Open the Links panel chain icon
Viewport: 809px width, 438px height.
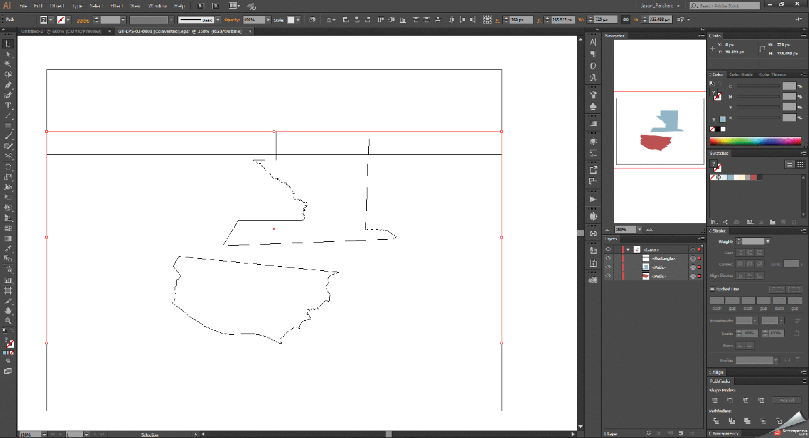pyautogui.click(x=593, y=233)
